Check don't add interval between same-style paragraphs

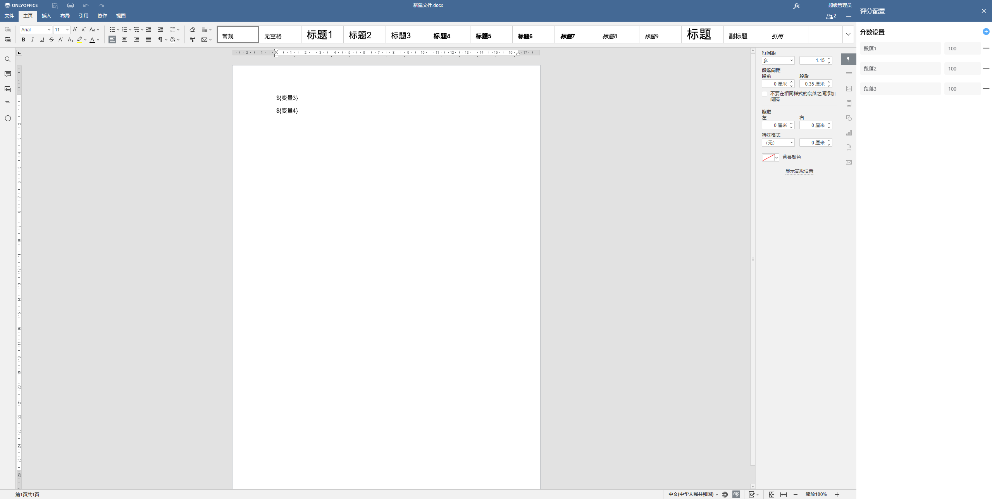click(765, 94)
